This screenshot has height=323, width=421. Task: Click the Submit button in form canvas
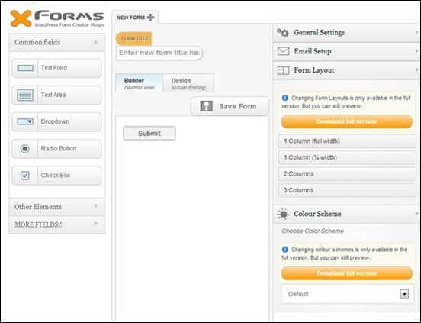149,134
